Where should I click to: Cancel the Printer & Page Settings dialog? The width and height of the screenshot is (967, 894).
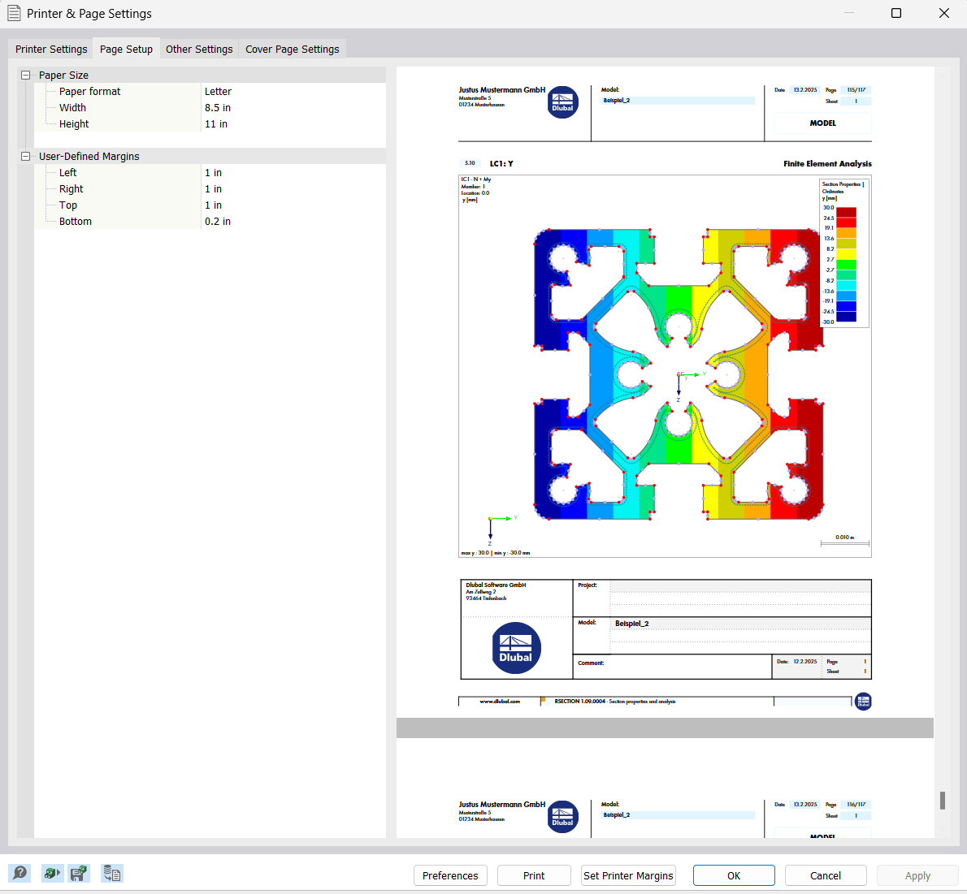pyautogui.click(x=826, y=875)
